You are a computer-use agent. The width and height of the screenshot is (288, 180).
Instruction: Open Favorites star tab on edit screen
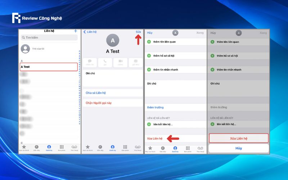pos(150,149)
